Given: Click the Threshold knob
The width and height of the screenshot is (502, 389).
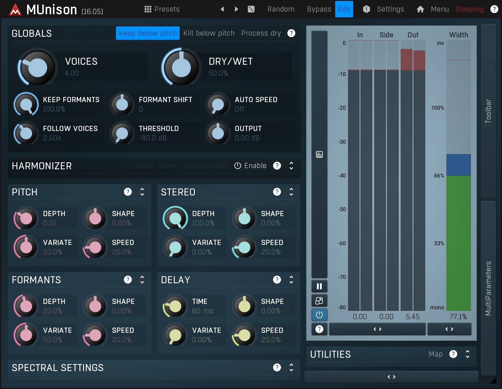Looking at the screenshot, I should click(x=122, y=133).
